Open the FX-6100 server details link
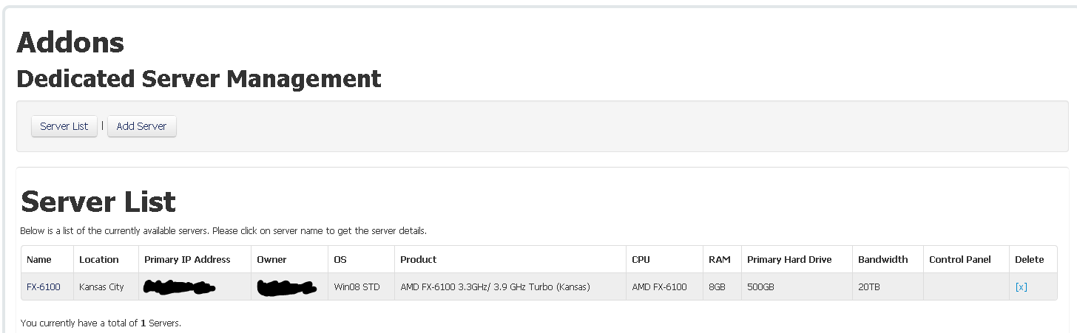Viewport: 1077px width, 333px height. click(x=44, y=286)
